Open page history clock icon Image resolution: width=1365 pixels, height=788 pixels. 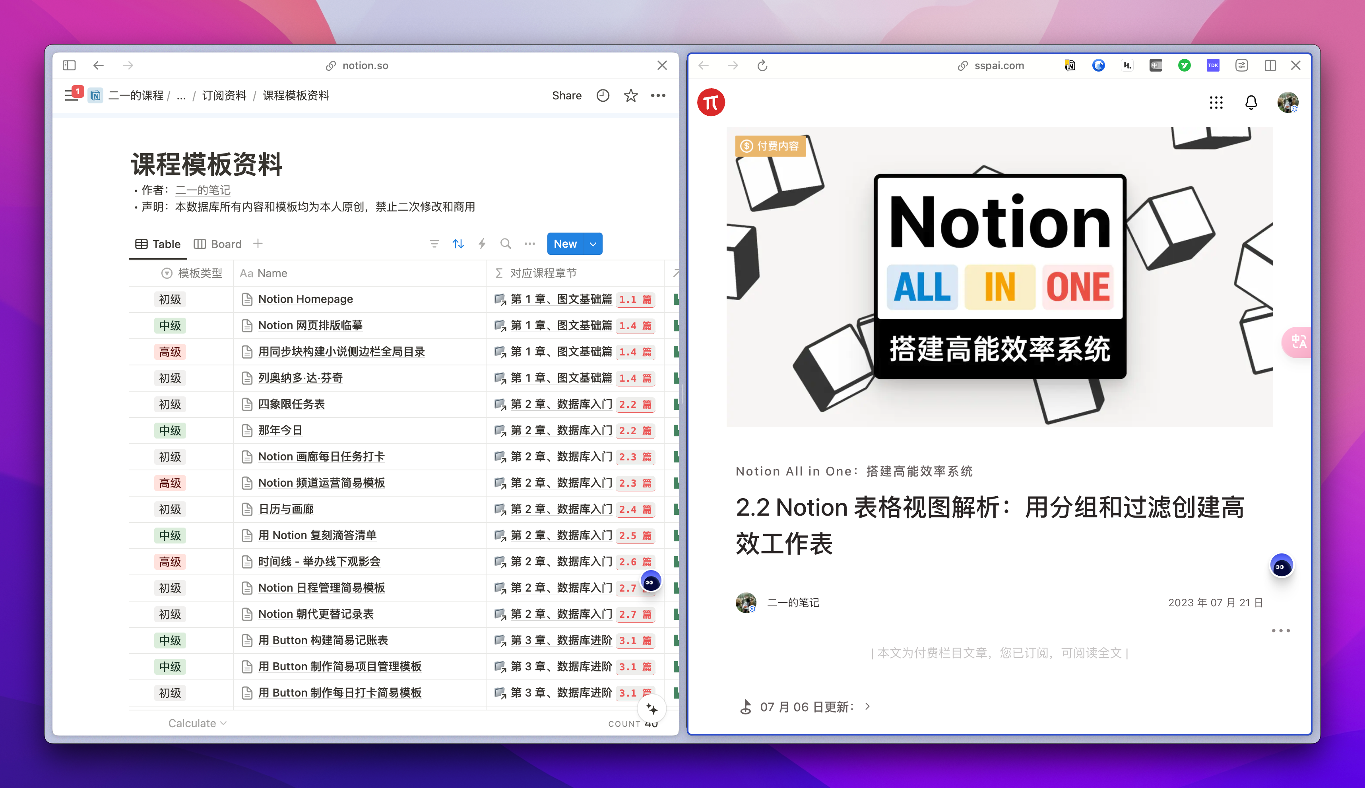coord(603,96)
